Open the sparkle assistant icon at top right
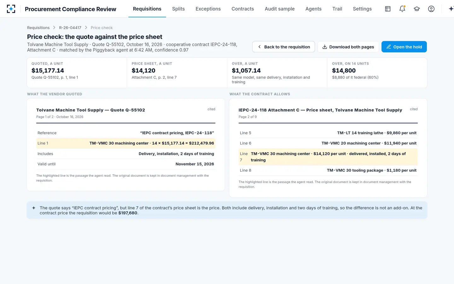 pos(451,9)
